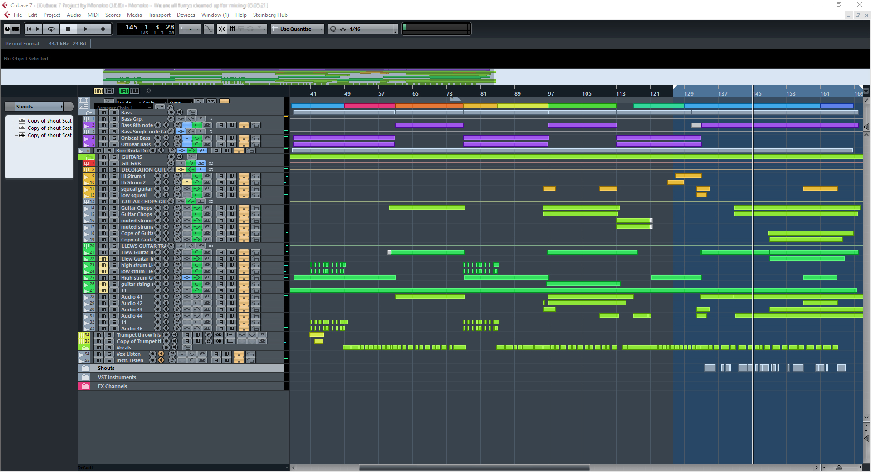Deactivate all Solo states button

pyautogui.click(x=109, y=91)
